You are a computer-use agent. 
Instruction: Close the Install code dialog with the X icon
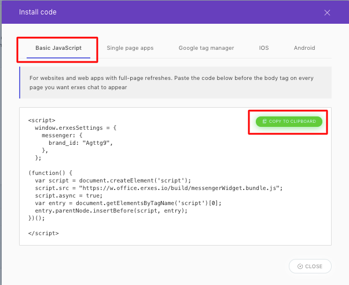tap(327, 12)
